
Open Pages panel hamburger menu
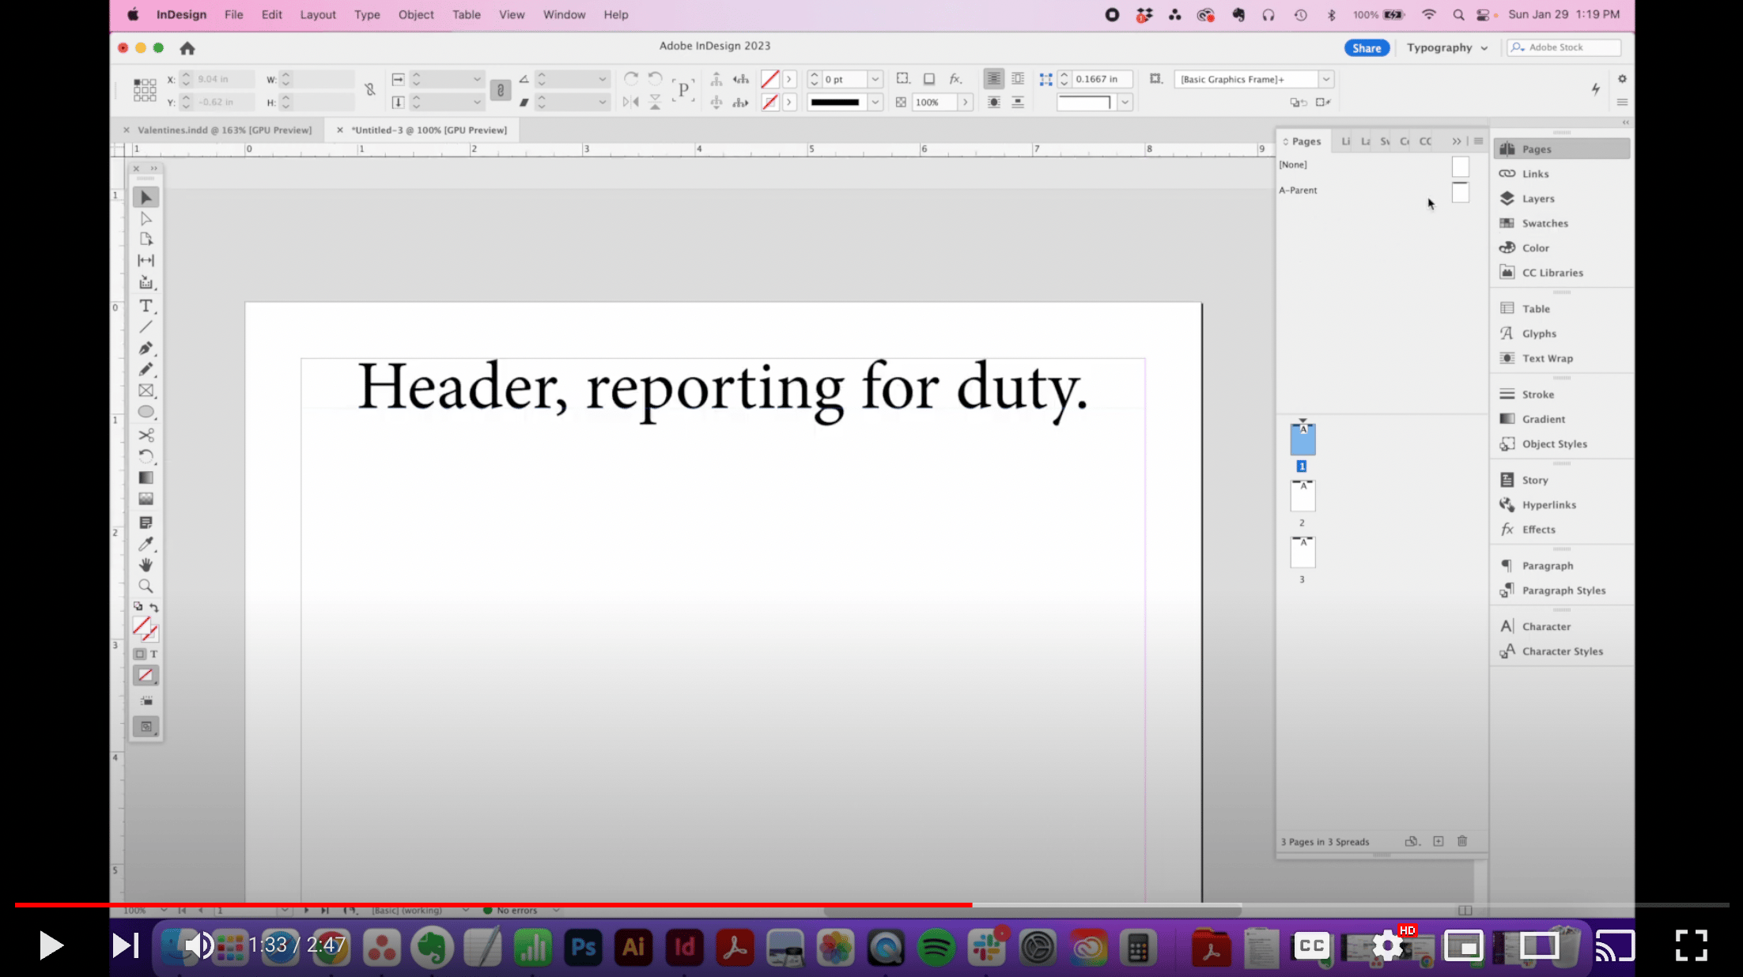click(x=1478, y=141)
